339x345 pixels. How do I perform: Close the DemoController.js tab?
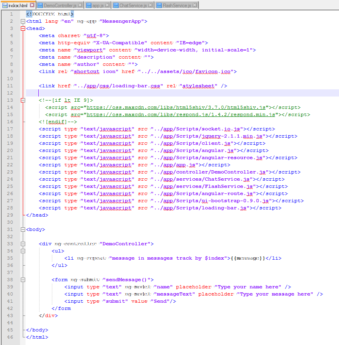click(x=80, y=5)
